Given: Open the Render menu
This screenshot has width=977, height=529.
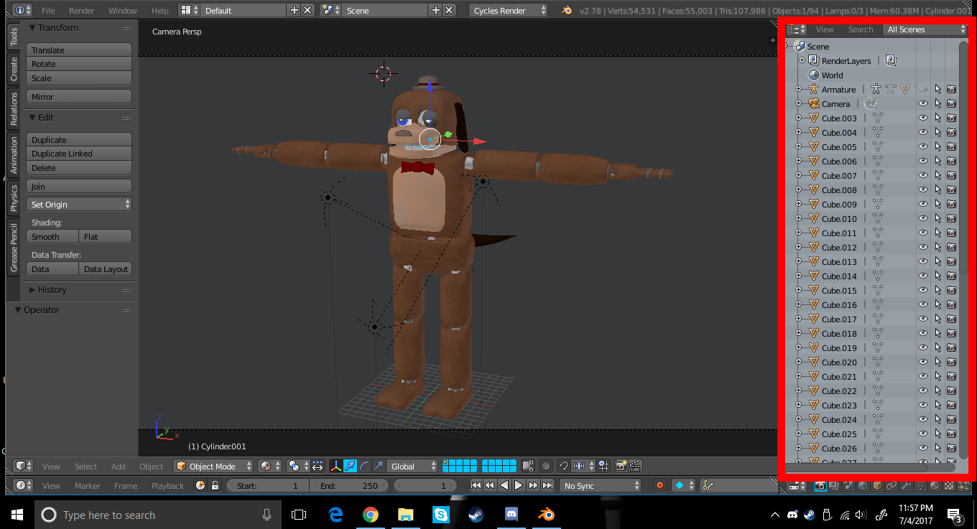Looking at the screenshot, I should click(82, 11).
